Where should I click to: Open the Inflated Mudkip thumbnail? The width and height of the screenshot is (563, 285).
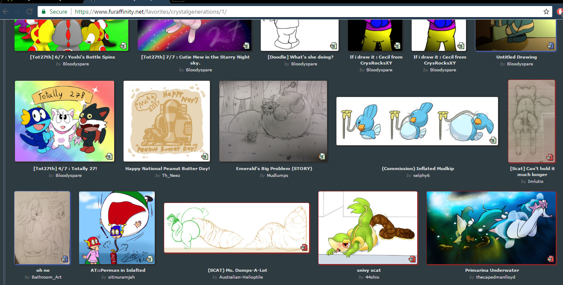pyautogui.click(x=417, y=121)
